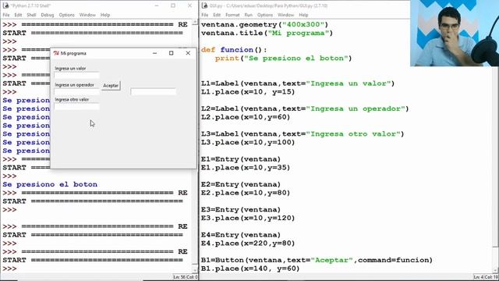Open Help menu in Python Shell window
The image size is (499, 281).
[105, 15]
